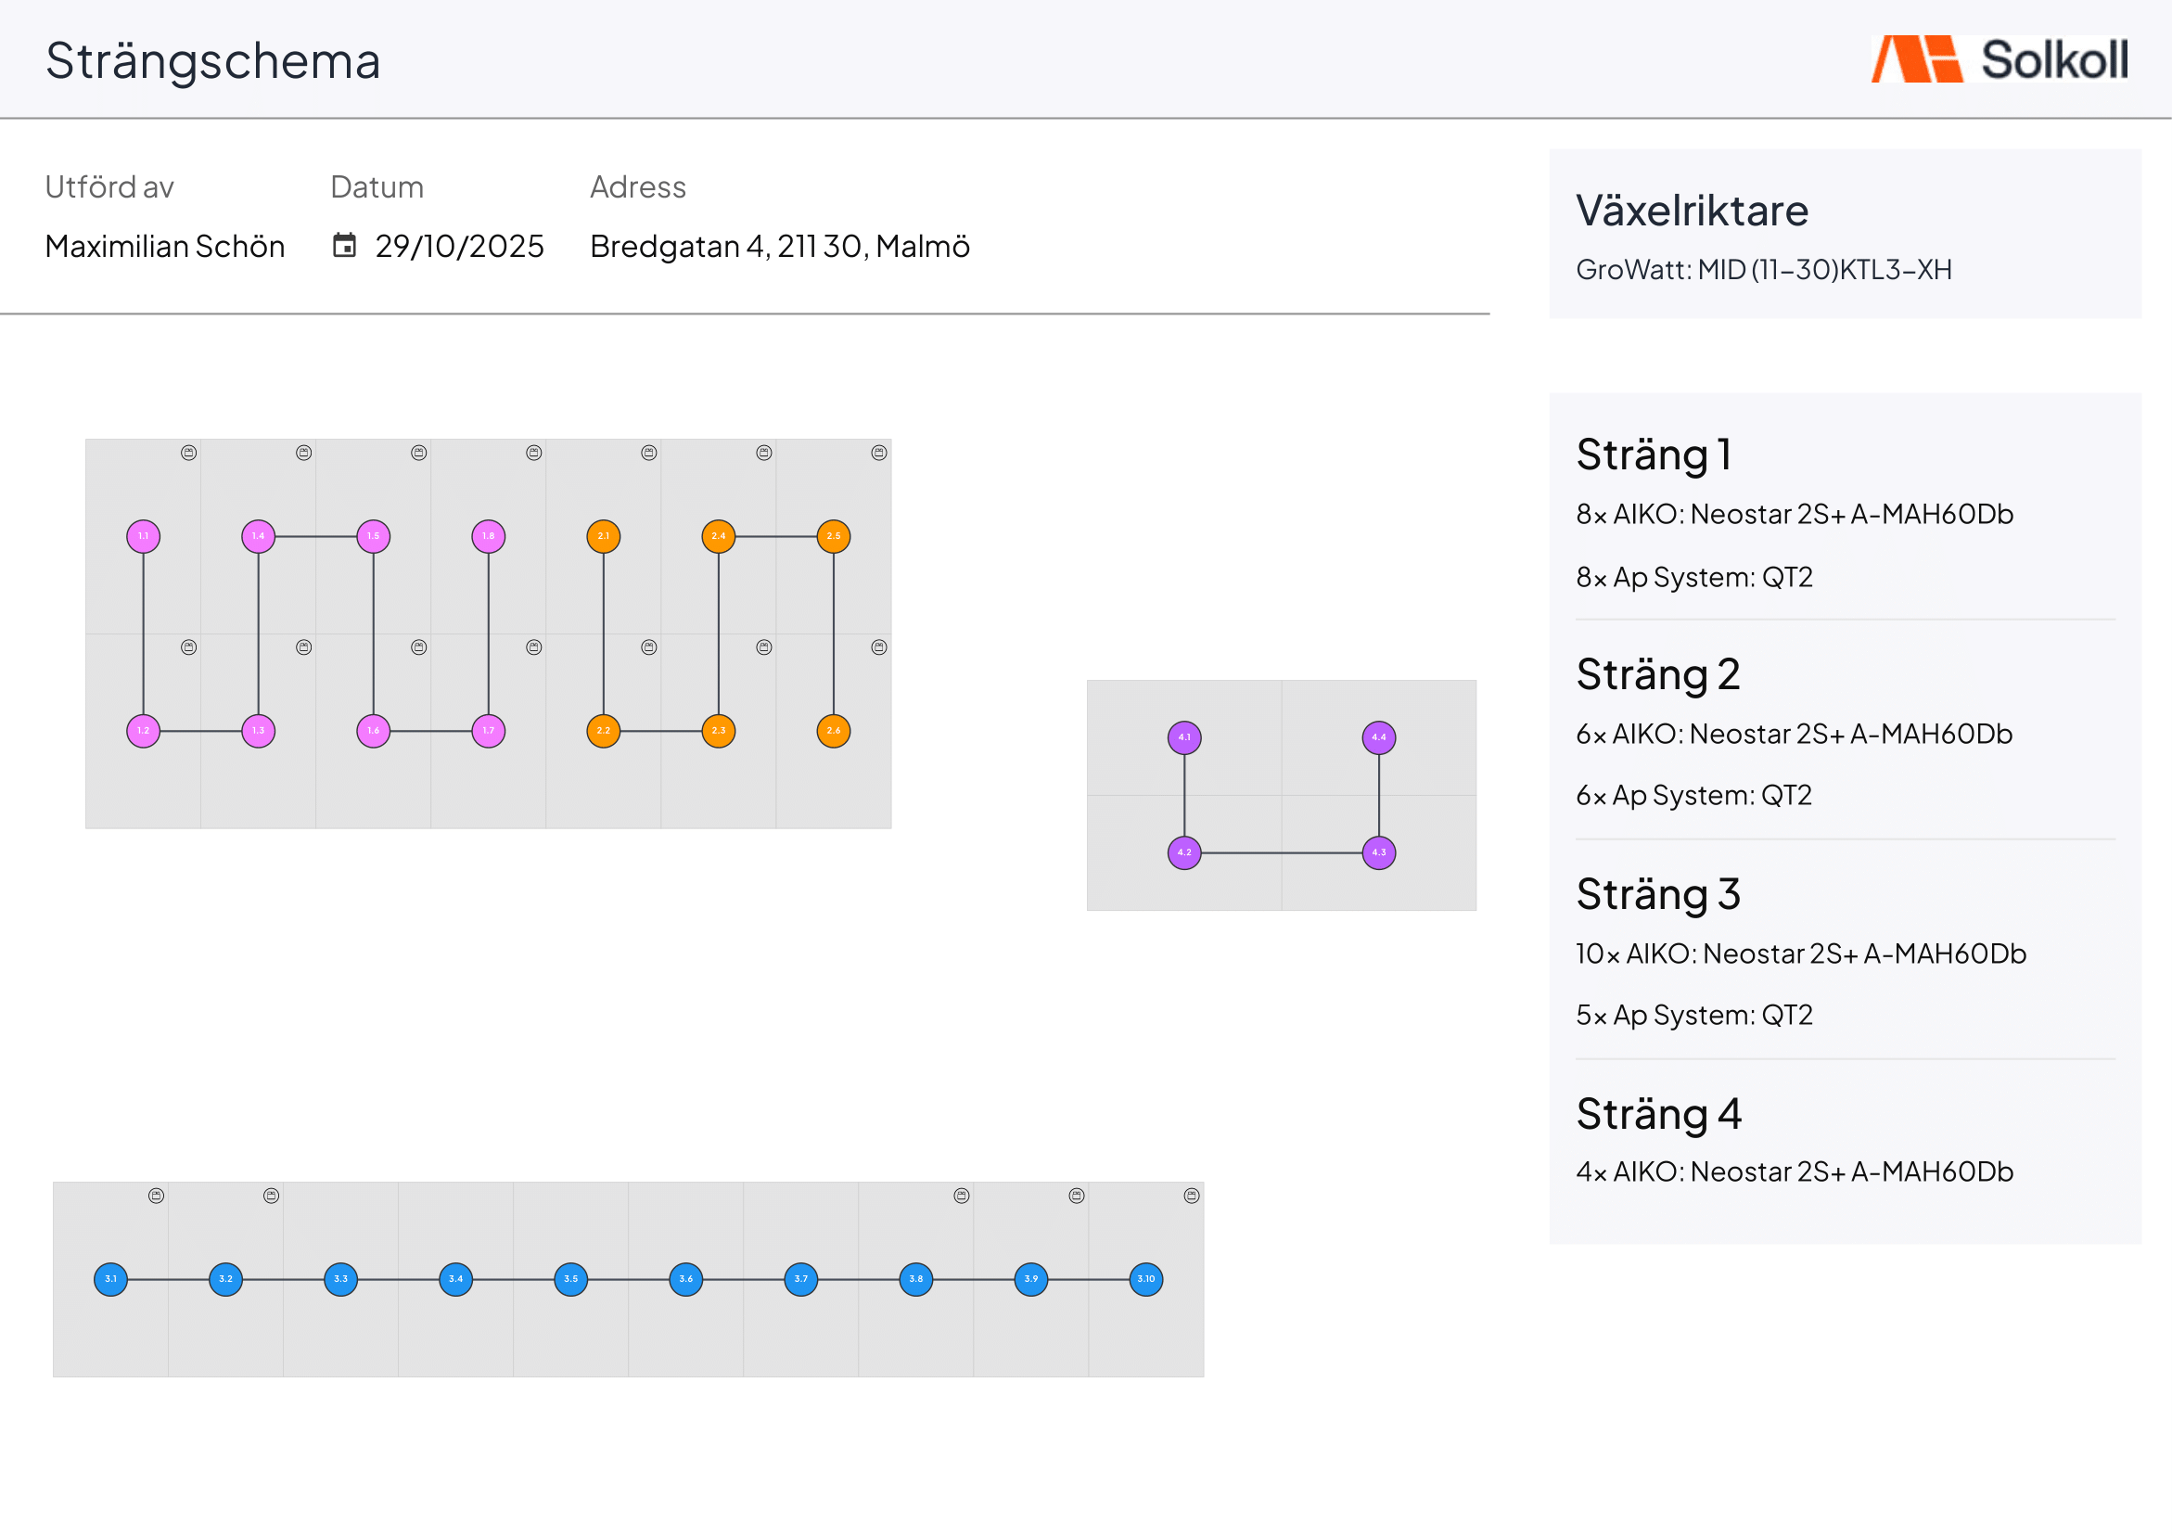Select orange node 2.1
The height and width of the screenshot is (1536, 2172).
point(604,537)
